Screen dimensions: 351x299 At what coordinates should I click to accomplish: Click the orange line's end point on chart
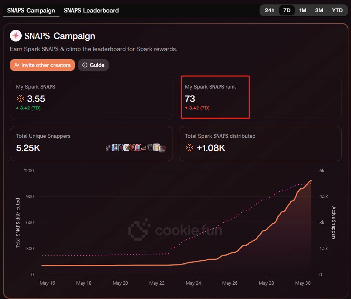click(311, 181)
